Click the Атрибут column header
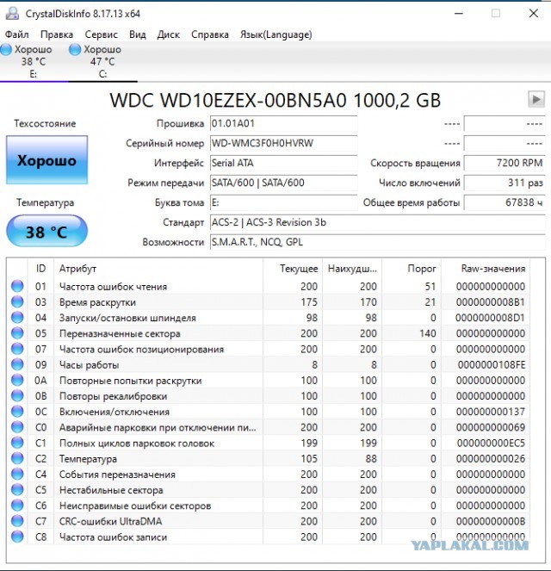The width and height of the screenshot is (551, 571). click(158, 269)
